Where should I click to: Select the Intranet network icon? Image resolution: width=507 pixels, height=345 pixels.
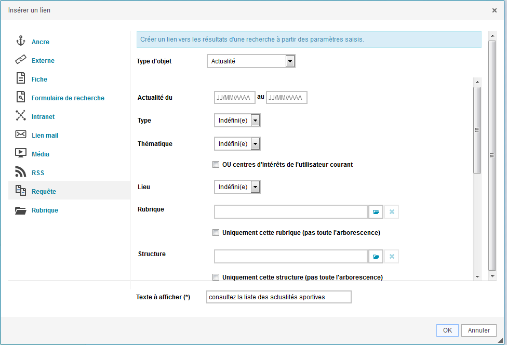click(21, 115)
